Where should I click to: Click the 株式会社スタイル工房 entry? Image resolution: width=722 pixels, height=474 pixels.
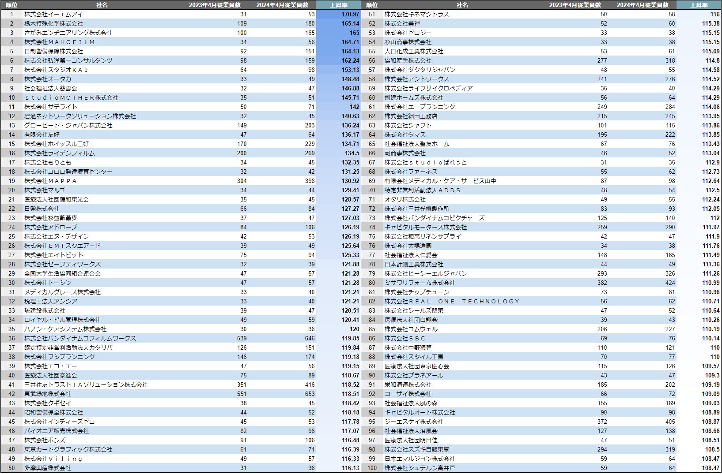coord(414,357)
